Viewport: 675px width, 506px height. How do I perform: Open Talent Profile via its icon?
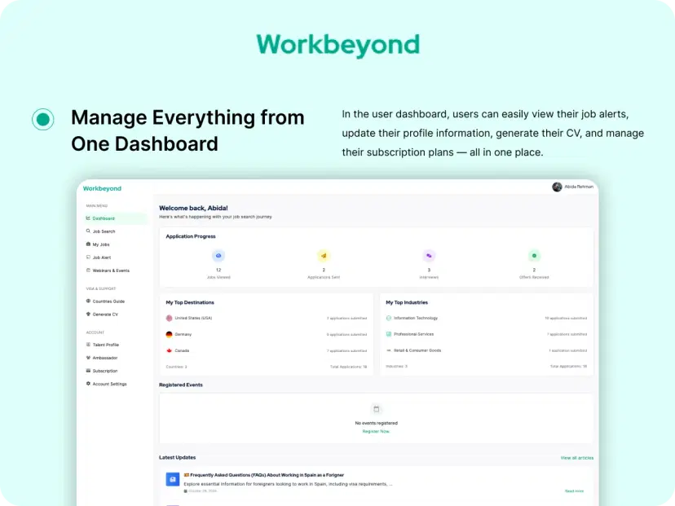[x=88, y=343]
